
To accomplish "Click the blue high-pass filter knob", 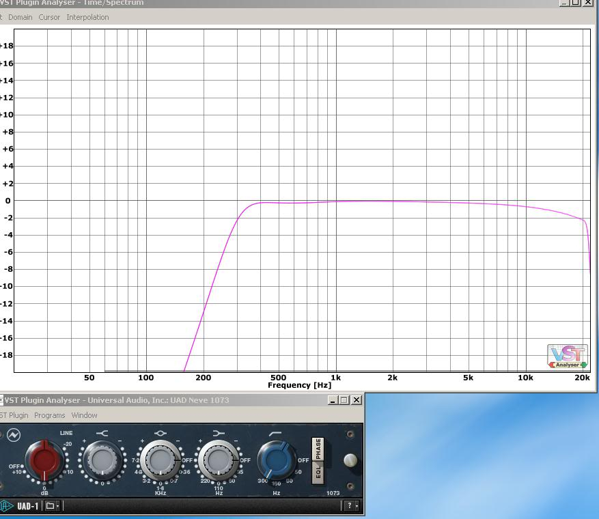I will click(276, 460).
